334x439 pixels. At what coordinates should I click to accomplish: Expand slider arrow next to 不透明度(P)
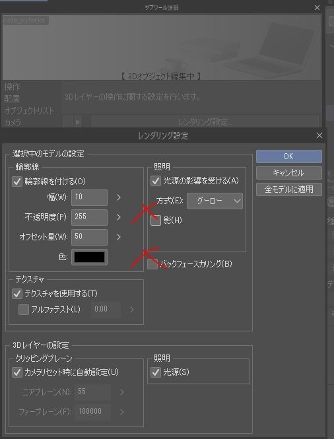[119, 217]
